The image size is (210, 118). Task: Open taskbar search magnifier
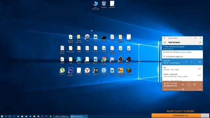(6, 116)
